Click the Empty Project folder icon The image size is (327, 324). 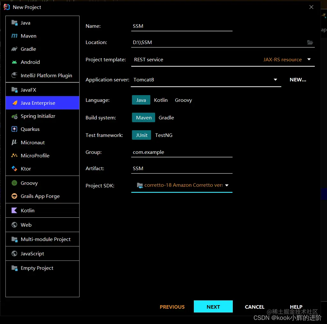14,268
